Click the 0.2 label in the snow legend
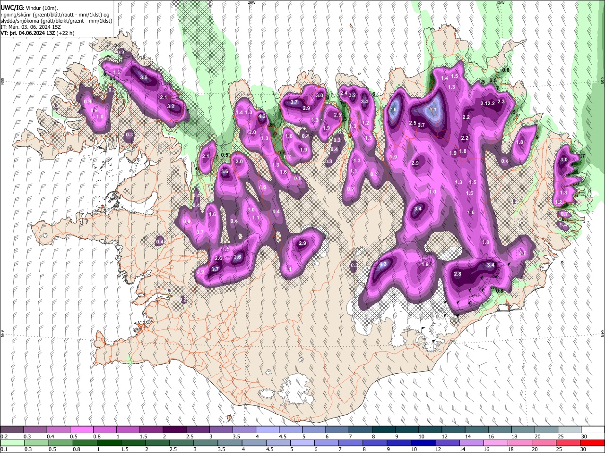 (x=3, y=436)
